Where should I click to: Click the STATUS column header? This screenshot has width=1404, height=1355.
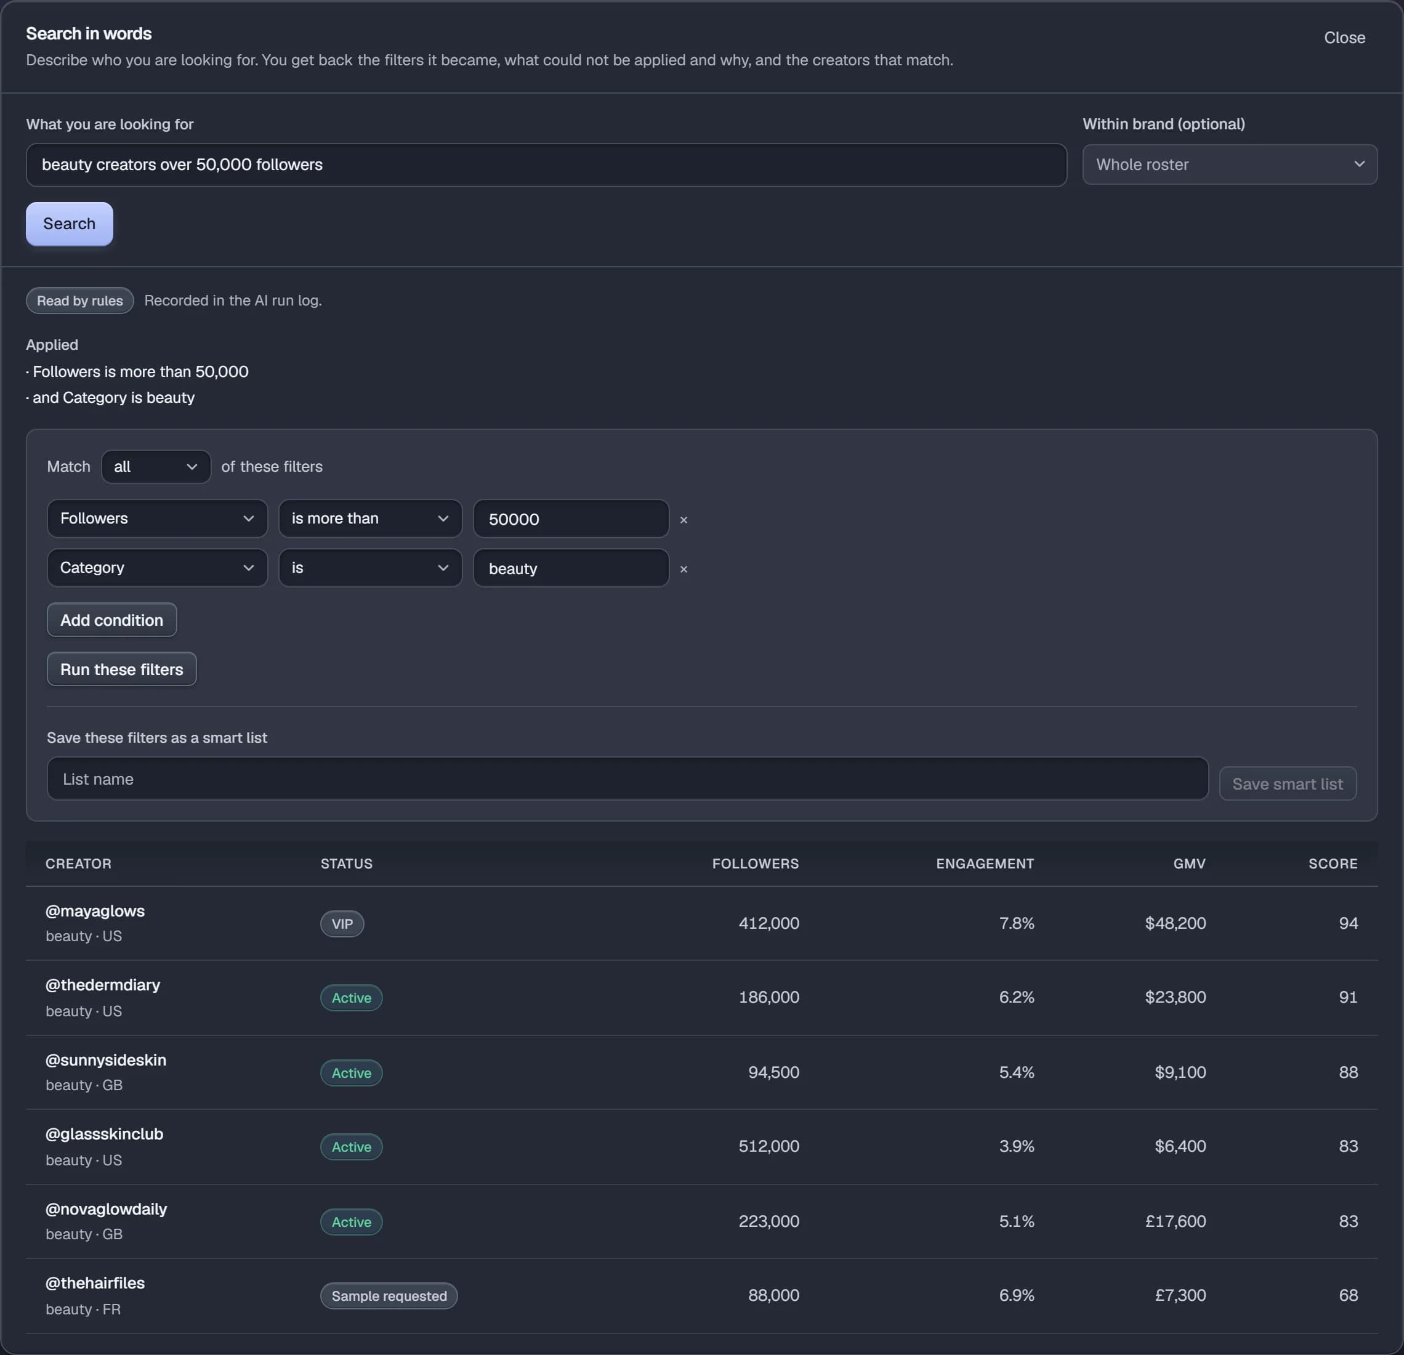tap(347, 864)
